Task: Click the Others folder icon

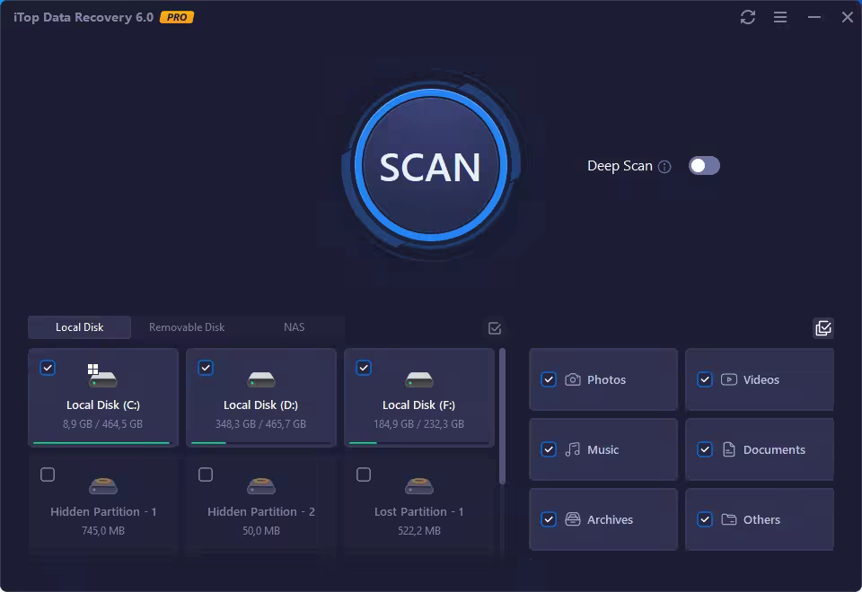Action: click(730, 519)
